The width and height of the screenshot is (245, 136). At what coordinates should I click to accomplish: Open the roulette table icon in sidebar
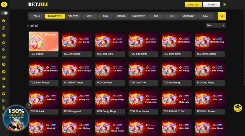(x=4, y=57)
